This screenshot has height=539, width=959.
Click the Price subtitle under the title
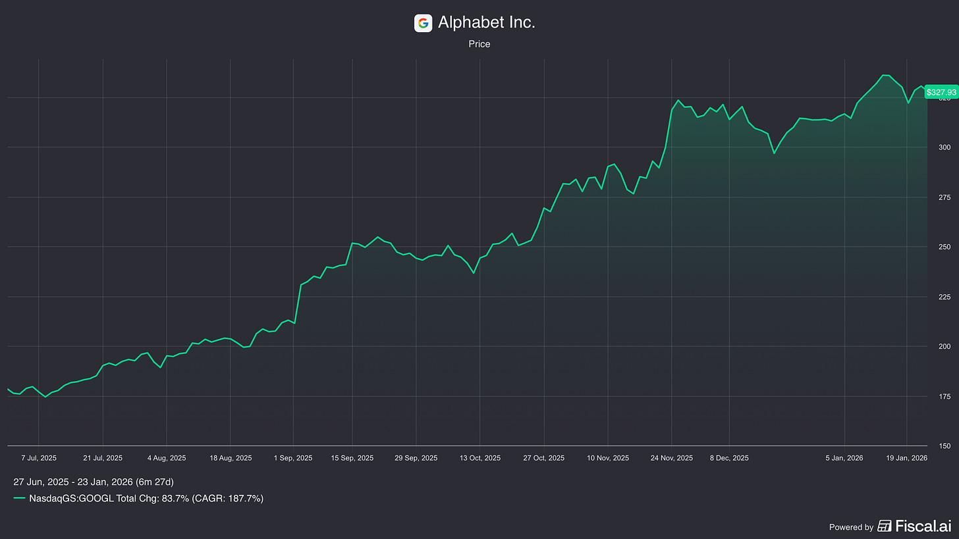pos(479,44)
